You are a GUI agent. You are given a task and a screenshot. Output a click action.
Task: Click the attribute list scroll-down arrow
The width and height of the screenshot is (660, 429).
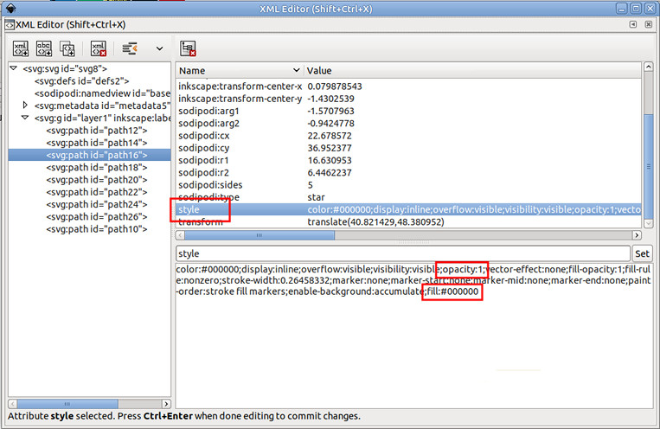coord(649,223)
